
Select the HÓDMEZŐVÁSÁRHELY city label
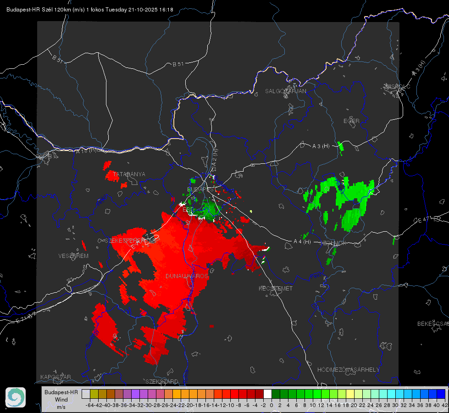348,370
